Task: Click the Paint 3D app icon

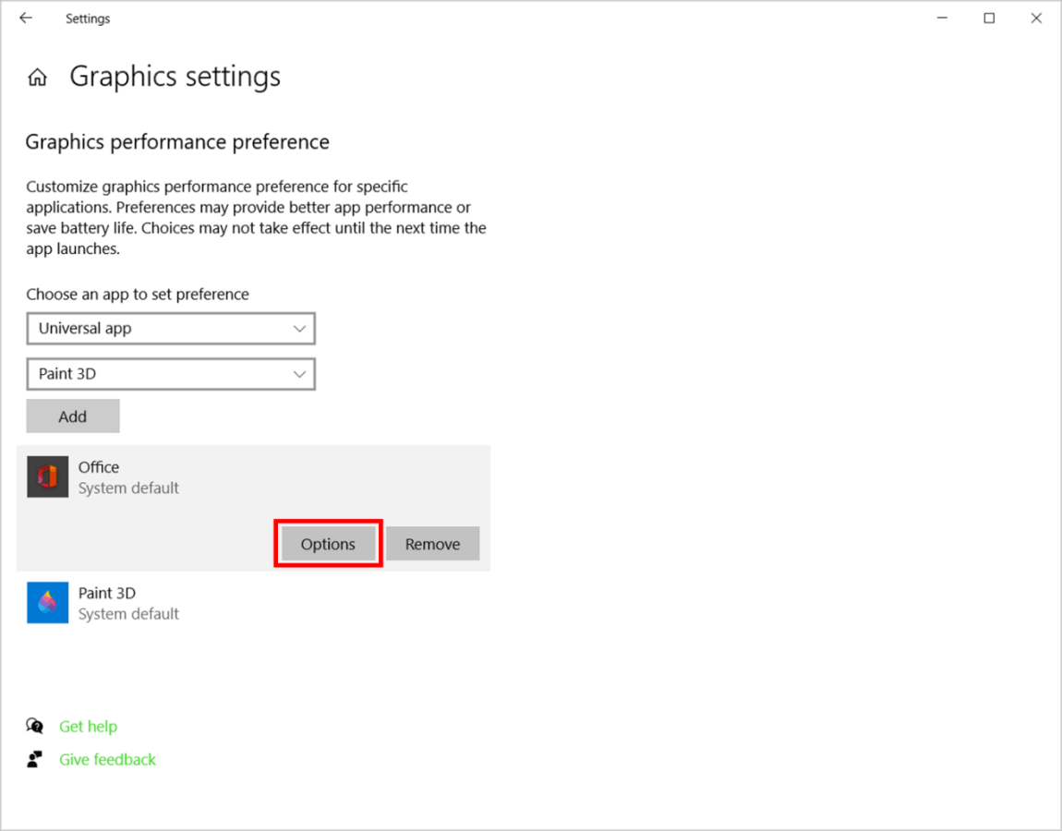Action: pyautogui.click(x=47, y=602)
